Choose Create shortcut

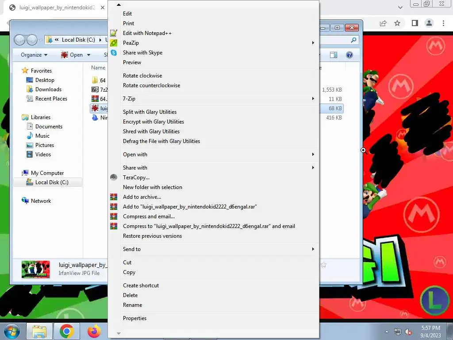point(141,286)
